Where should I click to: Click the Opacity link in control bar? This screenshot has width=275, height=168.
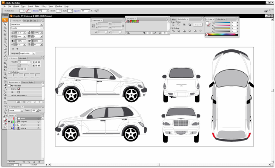click(x=77, y=11)
